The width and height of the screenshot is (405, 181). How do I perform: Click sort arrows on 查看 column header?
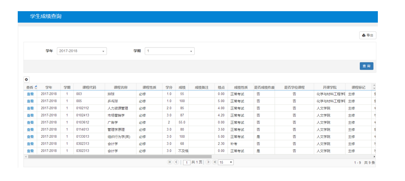[x=35, y=87]
